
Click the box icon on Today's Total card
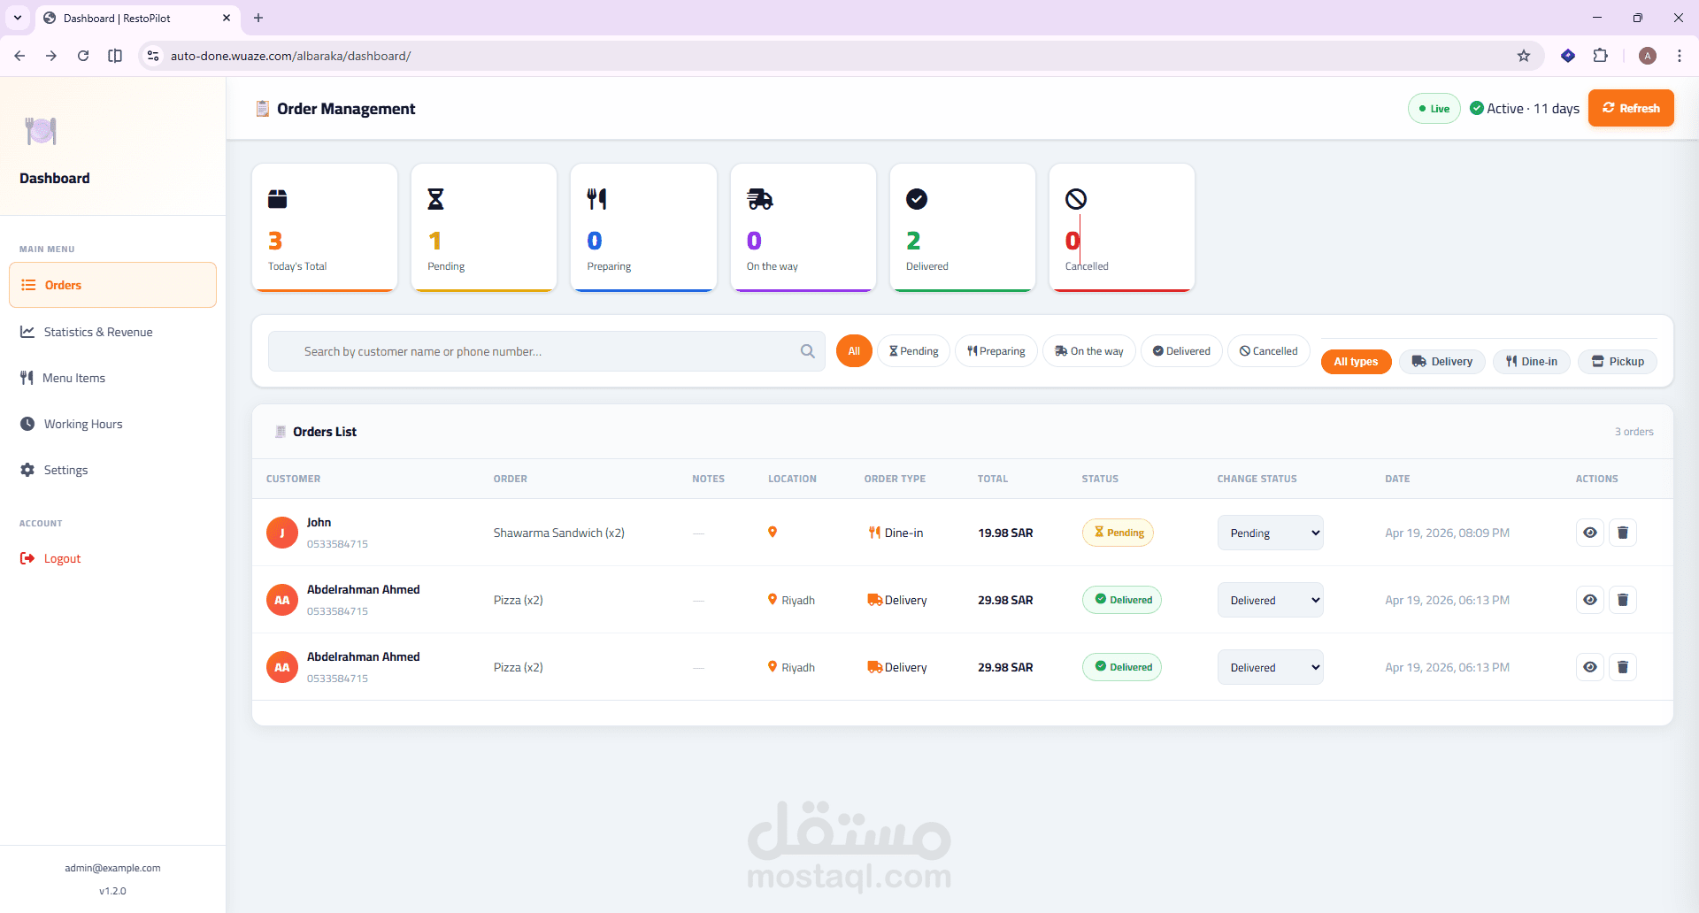(278, 199)
